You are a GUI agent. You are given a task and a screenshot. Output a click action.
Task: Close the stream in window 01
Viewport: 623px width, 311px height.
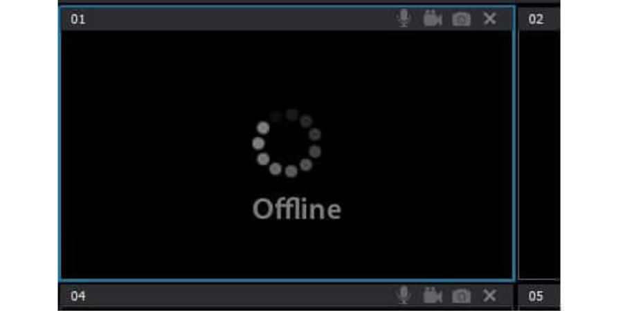490,19
